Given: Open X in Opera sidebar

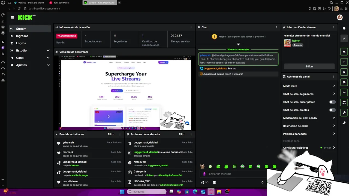Looking at the screenshot, I should click(x=3, y=54).
